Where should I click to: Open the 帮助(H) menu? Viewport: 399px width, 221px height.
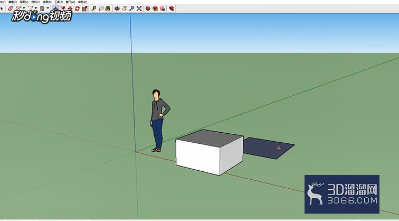[x=83, y=2]
